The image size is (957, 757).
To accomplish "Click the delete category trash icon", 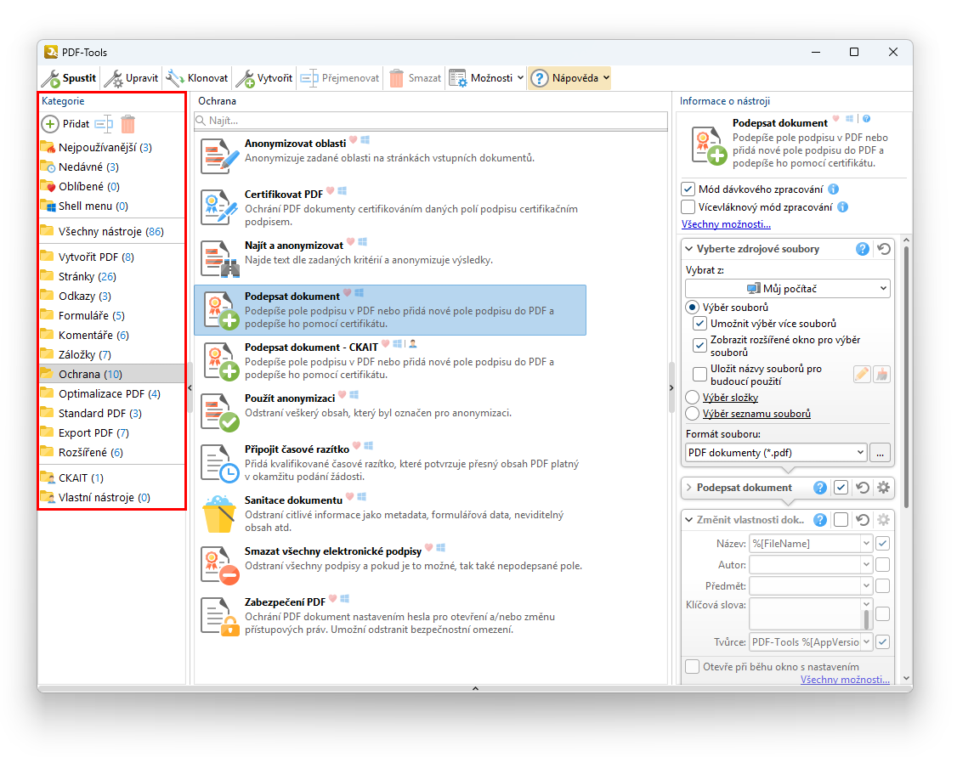I will [127, 124].
